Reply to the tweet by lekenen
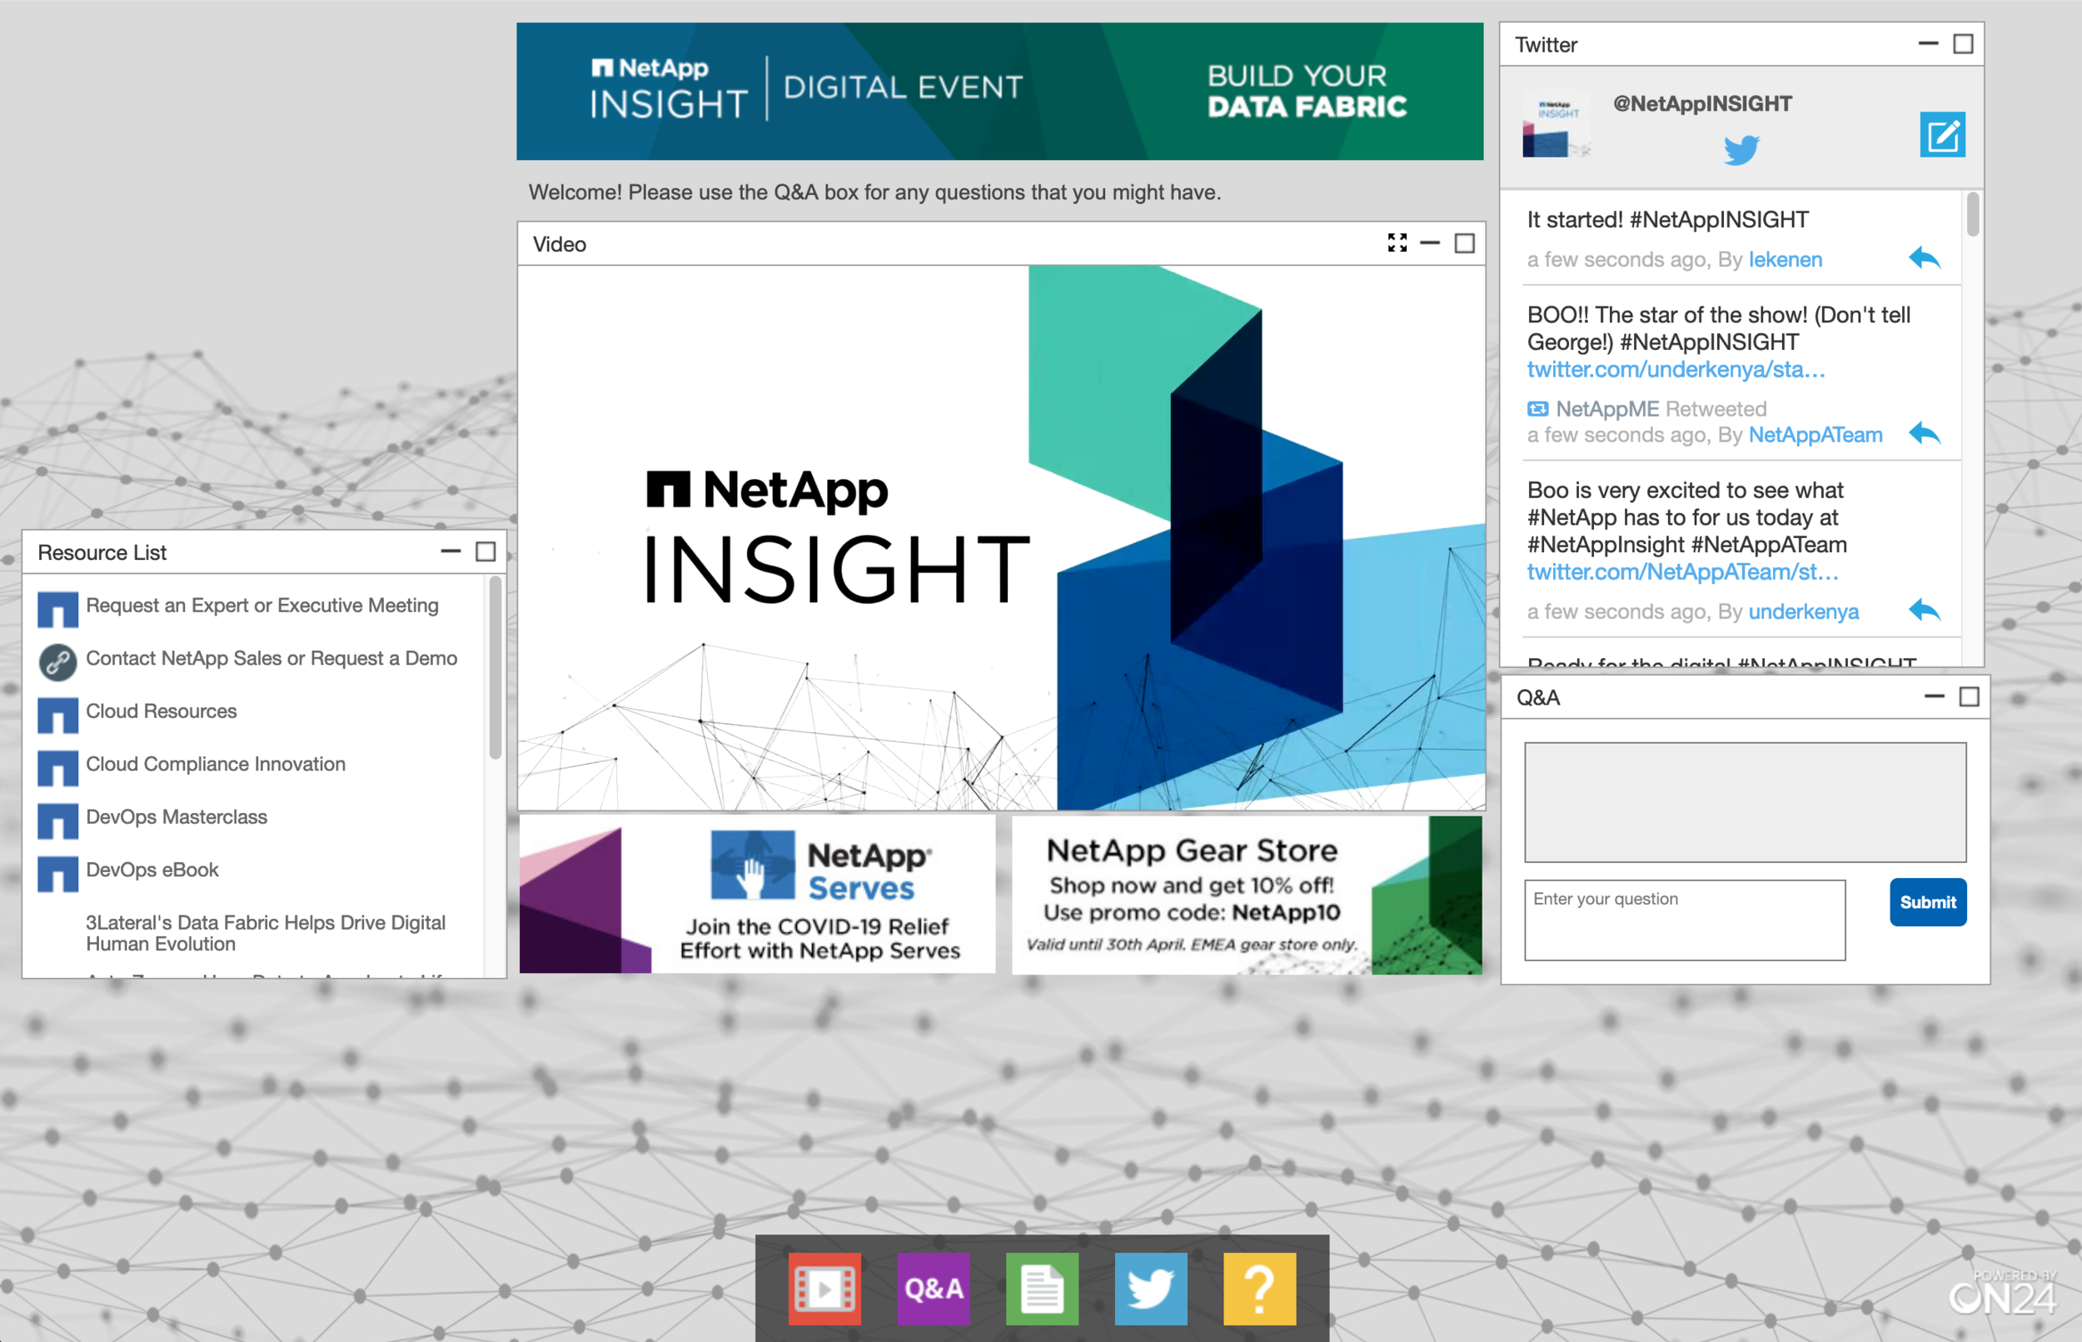Screen dimensions: 2082x1342 click(x=1925, y=258)
